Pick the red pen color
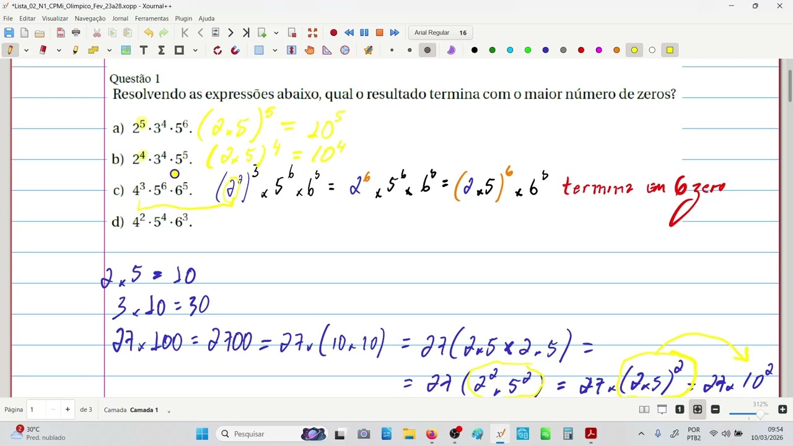The height and width of the screenshot is (446, 793). pyautogui.click(x=581, y=50)
